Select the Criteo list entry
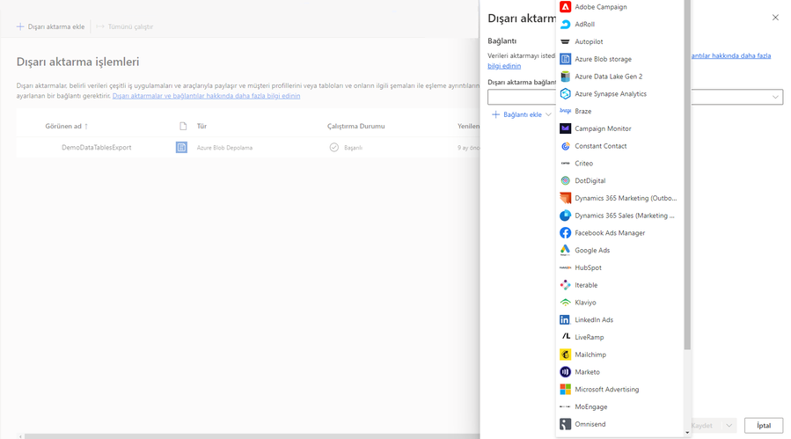791x439 pixels. tap(619, 164)
